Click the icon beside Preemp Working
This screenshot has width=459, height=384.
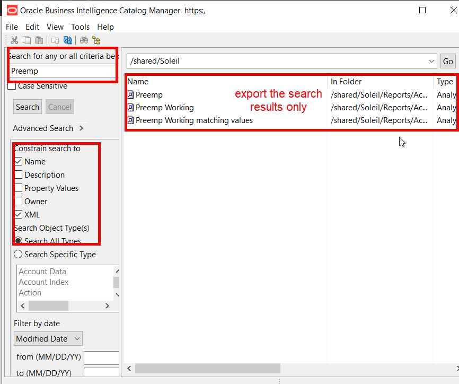coord(130,108)
